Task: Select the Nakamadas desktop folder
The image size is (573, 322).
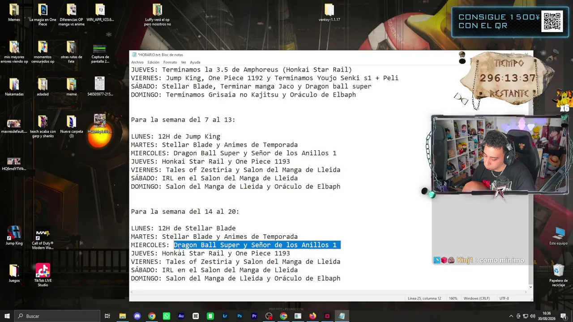Action: pyautogui.click(x=14, y=87)
